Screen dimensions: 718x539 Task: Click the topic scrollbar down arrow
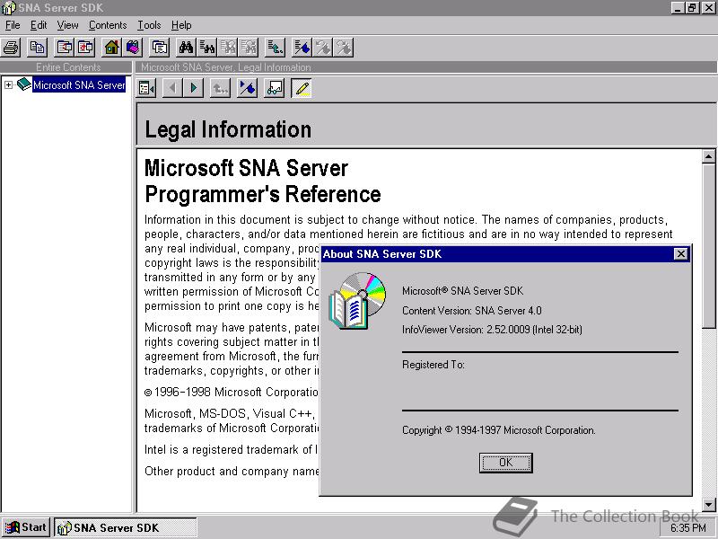pyautogui.click(x=709, y=505)
